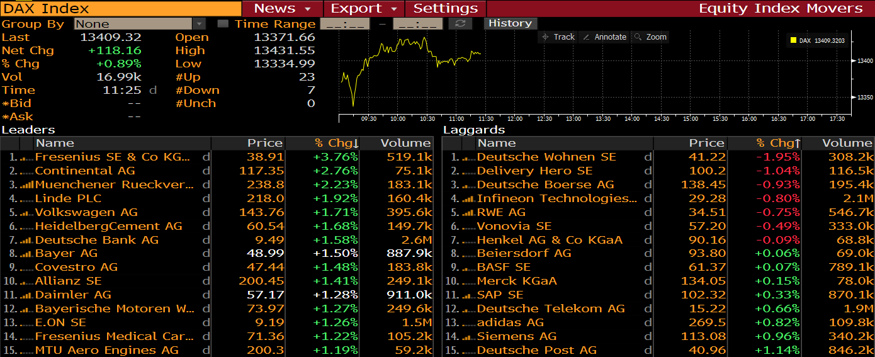Sort Leaders by Price column header
The image size is (875, 357).
pos(249,144)
